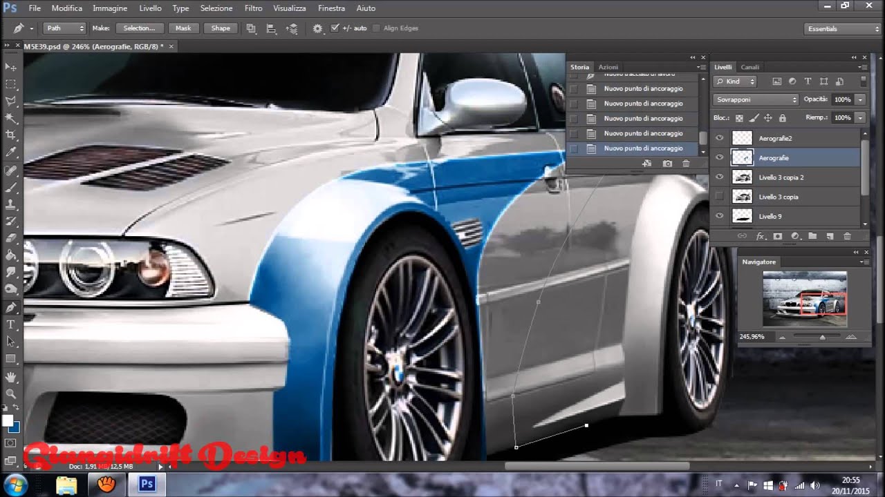Viewport: 885px width, 497px height.
Task: Toggle lock transparent pixels
Action: (739, 118)
